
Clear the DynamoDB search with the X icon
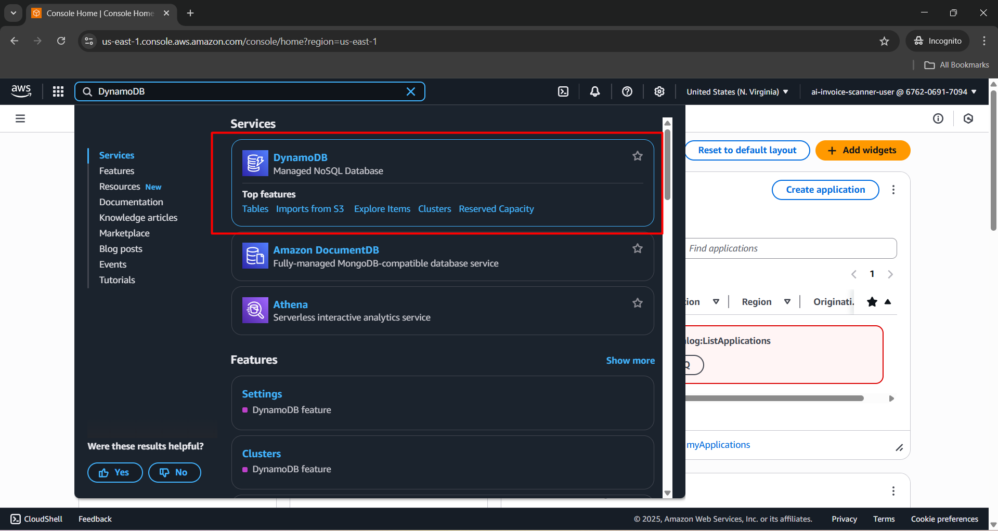pyautogui.click(x=411, y=91)
